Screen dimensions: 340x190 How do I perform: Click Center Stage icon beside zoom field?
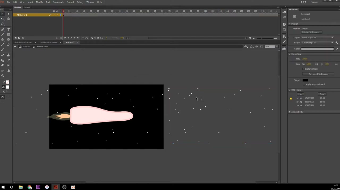pos(257,47)
